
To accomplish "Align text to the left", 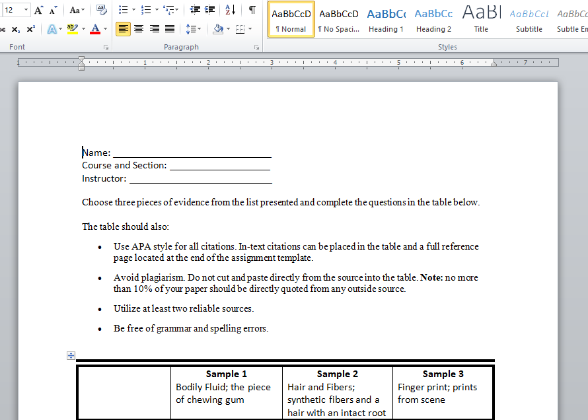I will pos(123,29).
